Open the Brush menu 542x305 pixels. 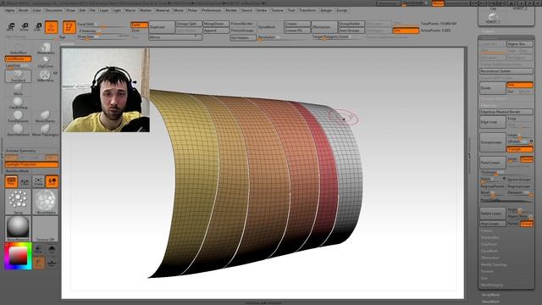[x=24, y=10]
